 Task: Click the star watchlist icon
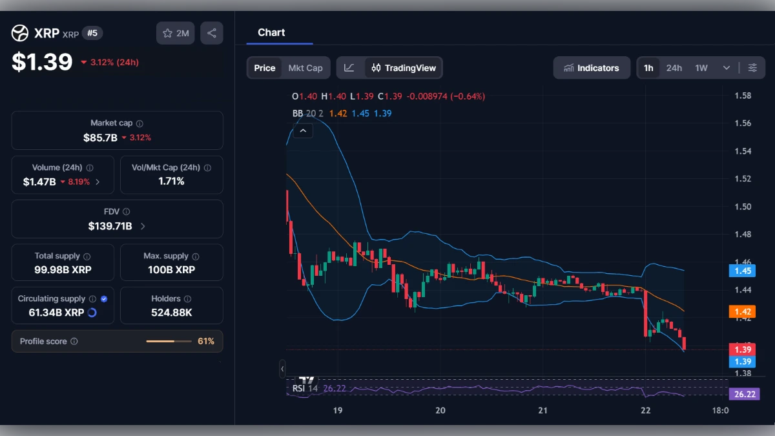point(167,33)
